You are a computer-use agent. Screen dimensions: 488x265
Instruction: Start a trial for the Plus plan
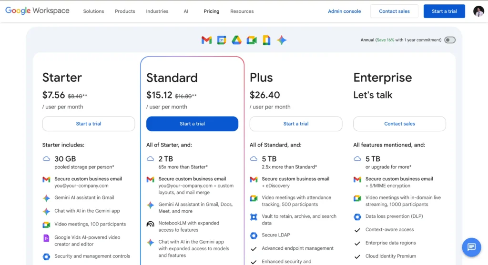point(296,124)
